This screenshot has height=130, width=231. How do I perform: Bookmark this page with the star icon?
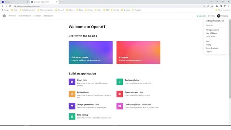click(x=212, y=6)
